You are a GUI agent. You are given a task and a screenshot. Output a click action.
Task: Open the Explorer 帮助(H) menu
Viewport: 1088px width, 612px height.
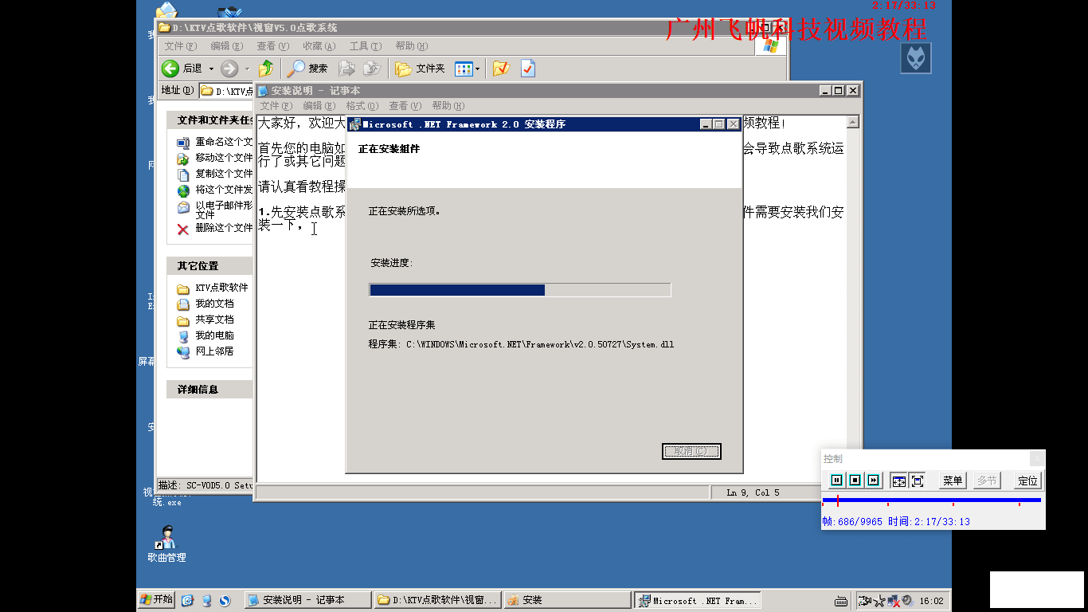click(411, 46)
